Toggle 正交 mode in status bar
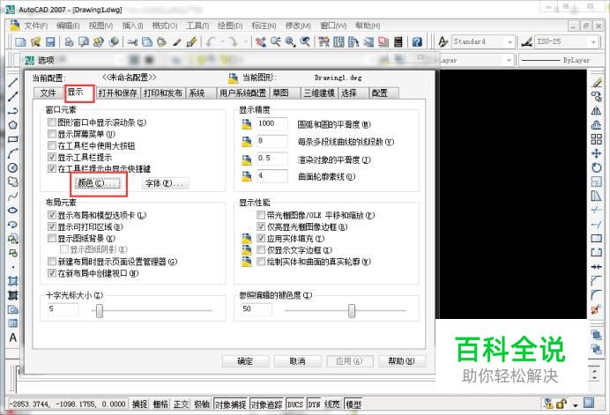 pyautogui.click(x=181, y=404)
